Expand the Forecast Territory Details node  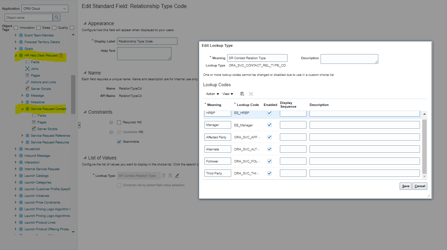pos(16,42)
